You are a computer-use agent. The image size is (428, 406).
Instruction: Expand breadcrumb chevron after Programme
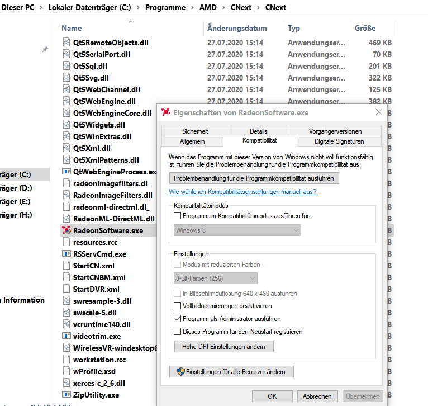pyautogui.click(x=192, y=8)
